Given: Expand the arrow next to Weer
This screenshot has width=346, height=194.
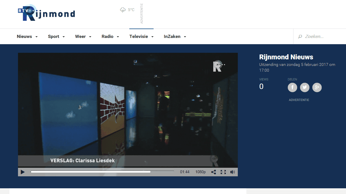Looking at the screenshot, I should 90,37.
